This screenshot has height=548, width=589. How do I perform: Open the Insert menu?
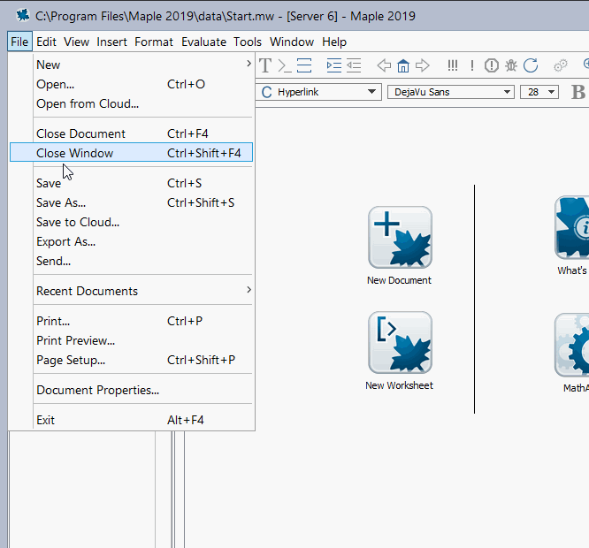[x=112, y=42]
